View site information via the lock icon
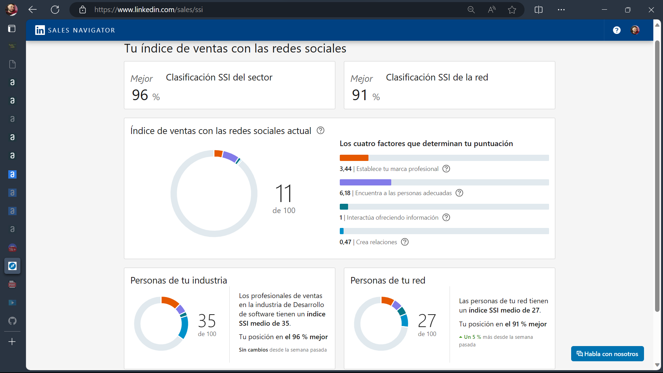The height and width of the screenshot is (373, 663). [x=83, y=10]
